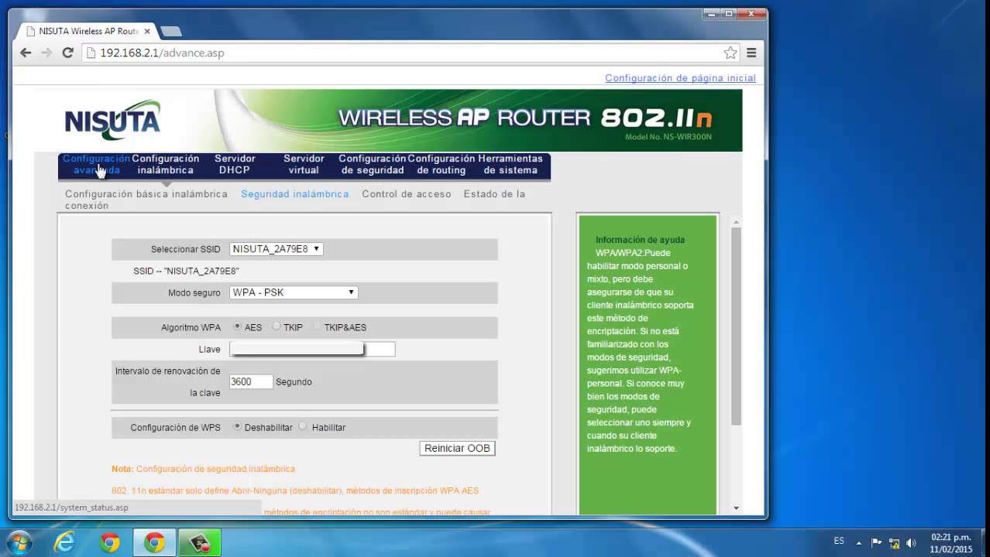The image size is (990, 557).
Task: Open the Windows Start orb
Action: (19, 542)
